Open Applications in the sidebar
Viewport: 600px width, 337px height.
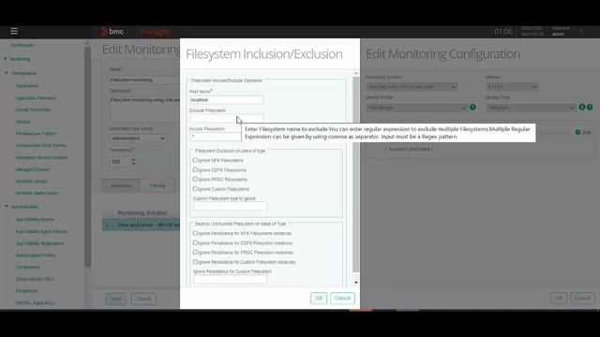click(x=27, y=85)
